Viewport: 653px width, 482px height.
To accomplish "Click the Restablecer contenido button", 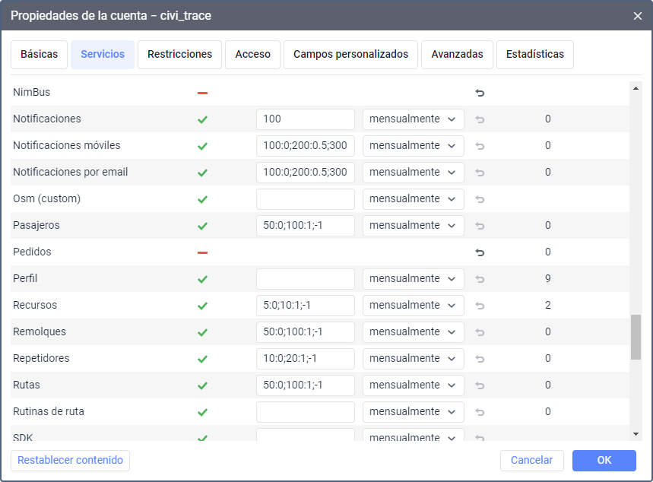I will 70,461.
